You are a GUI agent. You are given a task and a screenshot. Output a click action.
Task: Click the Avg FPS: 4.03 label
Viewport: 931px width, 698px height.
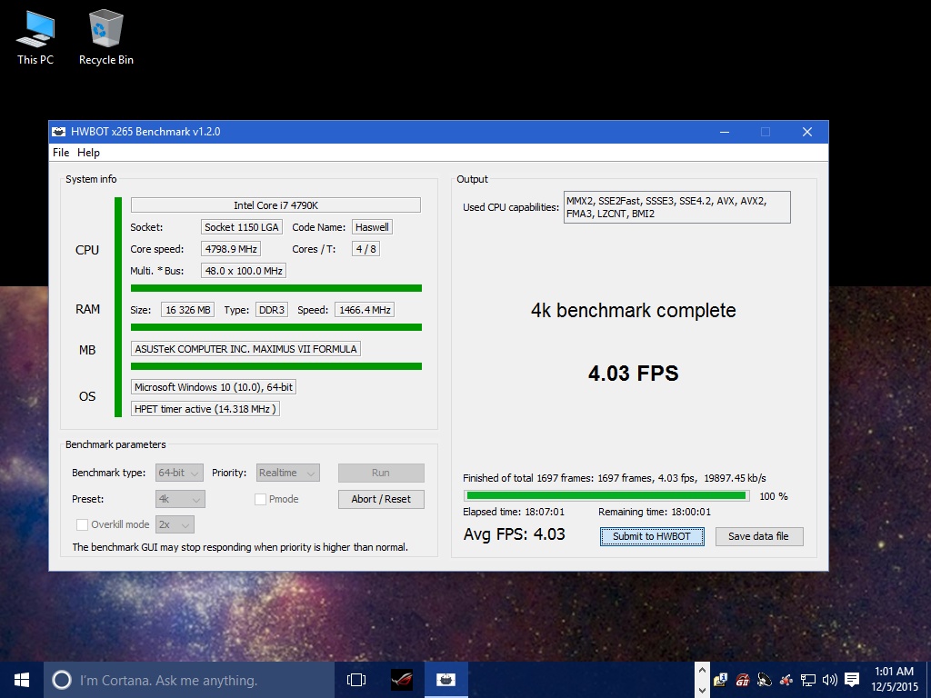(x=515, y=534)
